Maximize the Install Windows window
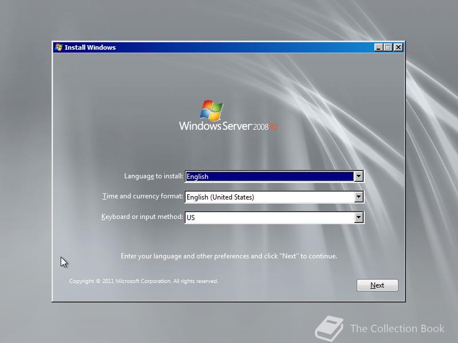458x343 pixels. (388, 47)
